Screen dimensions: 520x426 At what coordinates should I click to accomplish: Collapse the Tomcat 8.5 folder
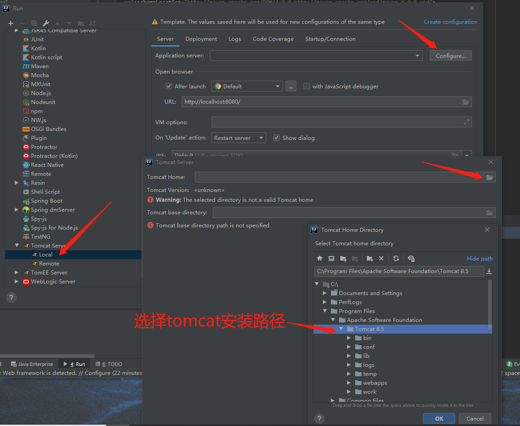pyautogui.click(x=341, y=329)
